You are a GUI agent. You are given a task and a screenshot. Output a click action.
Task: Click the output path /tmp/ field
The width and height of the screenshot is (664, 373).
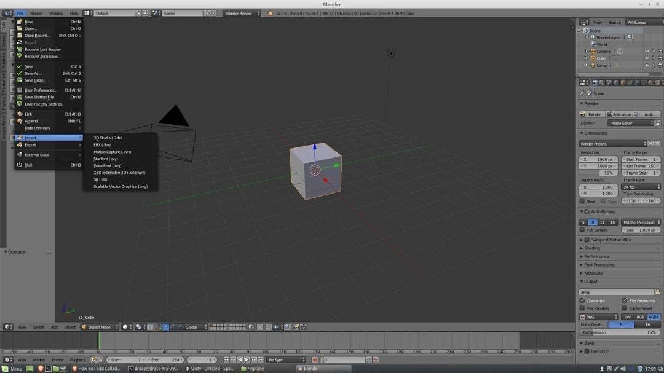coord(616,292)
